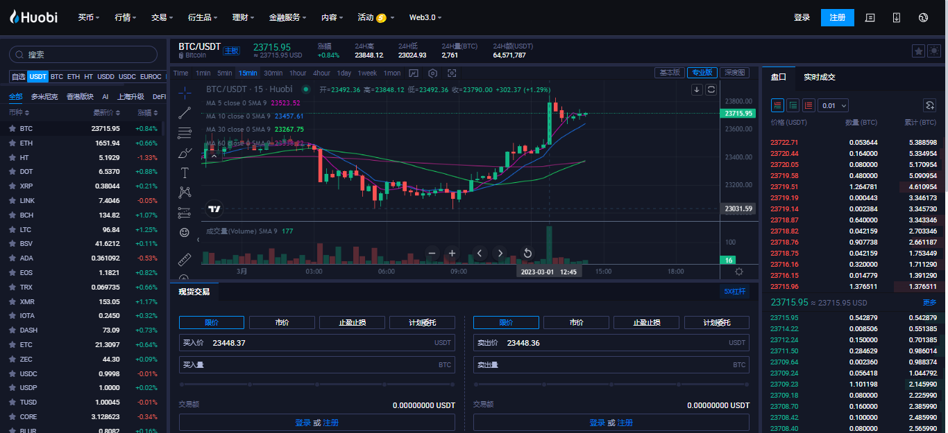Screen dimensions: 948x433
Task: Toggle the BTC favorite star in list
Action: click(12, 128)
